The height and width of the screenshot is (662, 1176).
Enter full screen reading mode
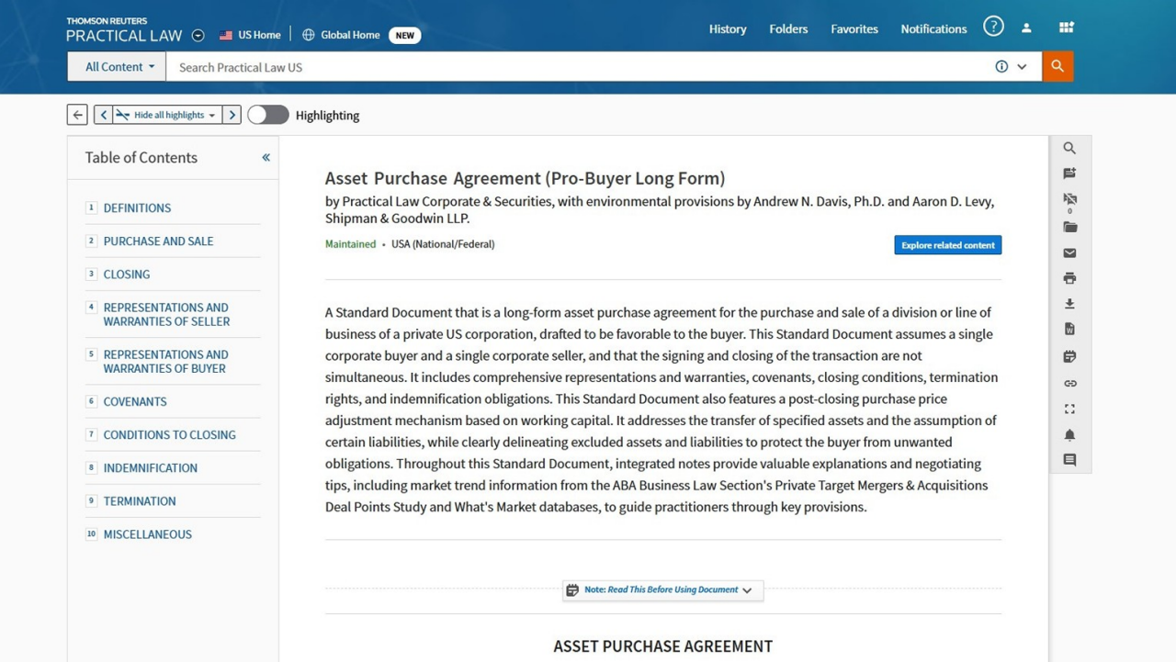click(1069, 409)
